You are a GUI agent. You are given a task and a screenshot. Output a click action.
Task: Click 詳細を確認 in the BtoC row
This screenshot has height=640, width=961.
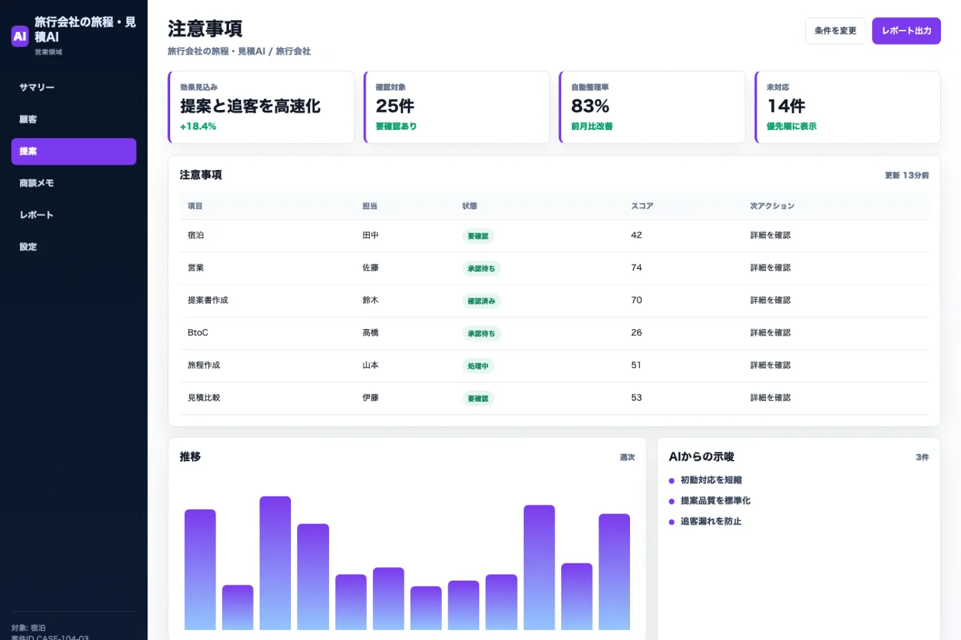click(770, 333)
